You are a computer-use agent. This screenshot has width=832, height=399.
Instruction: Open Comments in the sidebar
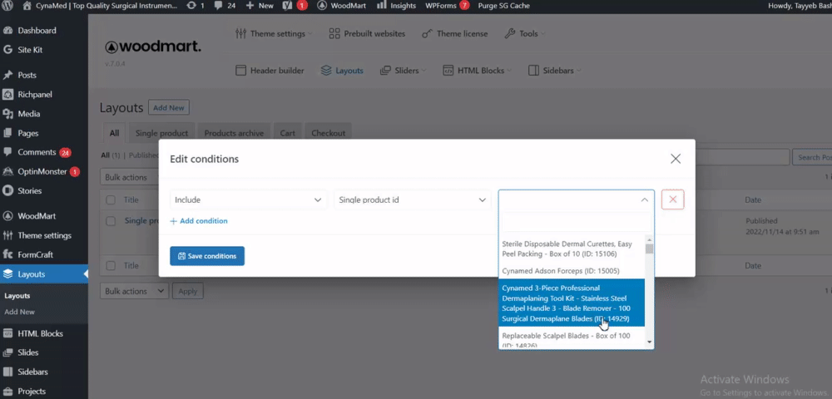(37, 152)
